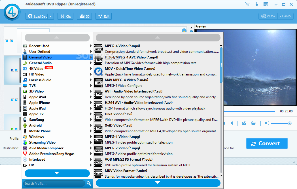This screenshot has height=189, width=297.
Task: Select the MKV Video Format icon
Action: 98,174
